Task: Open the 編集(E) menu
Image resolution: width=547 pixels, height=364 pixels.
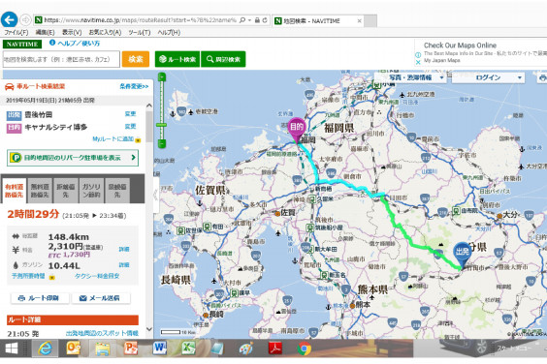Action: (45, 32)
